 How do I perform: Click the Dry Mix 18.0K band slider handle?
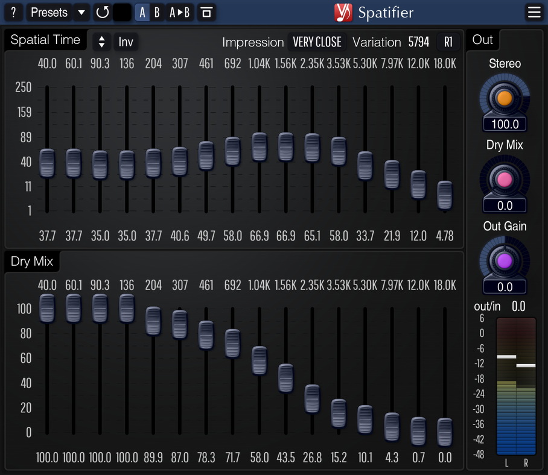pos(445,432)
